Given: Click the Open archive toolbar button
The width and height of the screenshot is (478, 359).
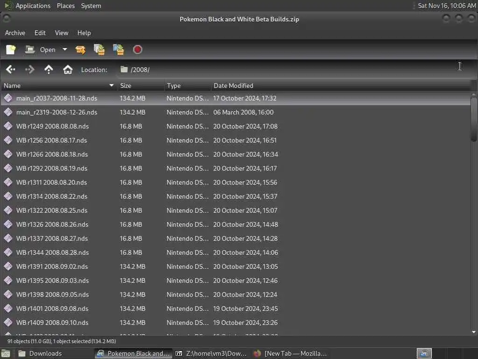Looking at the screenshot, I should 40,50.
